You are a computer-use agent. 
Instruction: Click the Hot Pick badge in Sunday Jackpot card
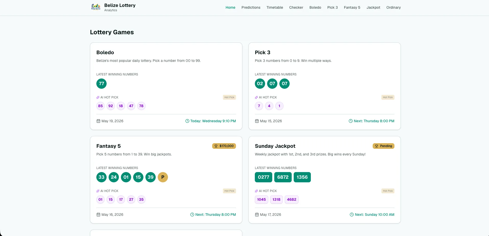pyautogui.click(x=388, y=191)
